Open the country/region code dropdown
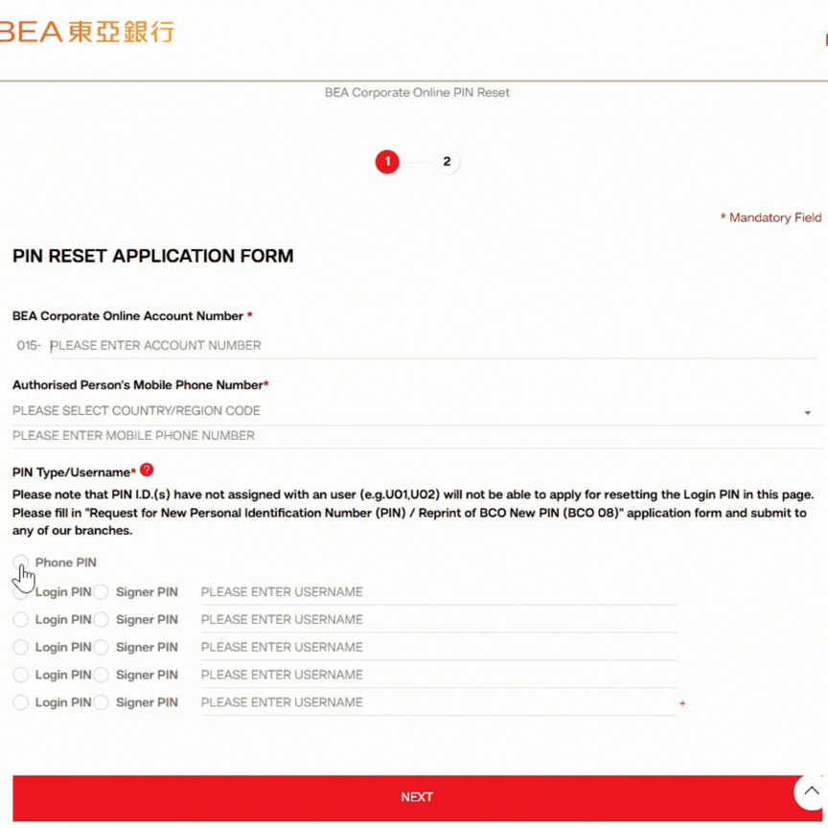 417,411
